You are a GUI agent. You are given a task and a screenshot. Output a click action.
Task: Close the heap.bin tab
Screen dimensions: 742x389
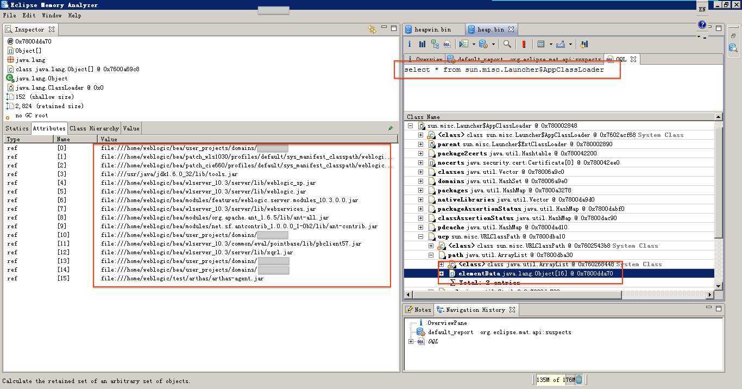[511, 29]
